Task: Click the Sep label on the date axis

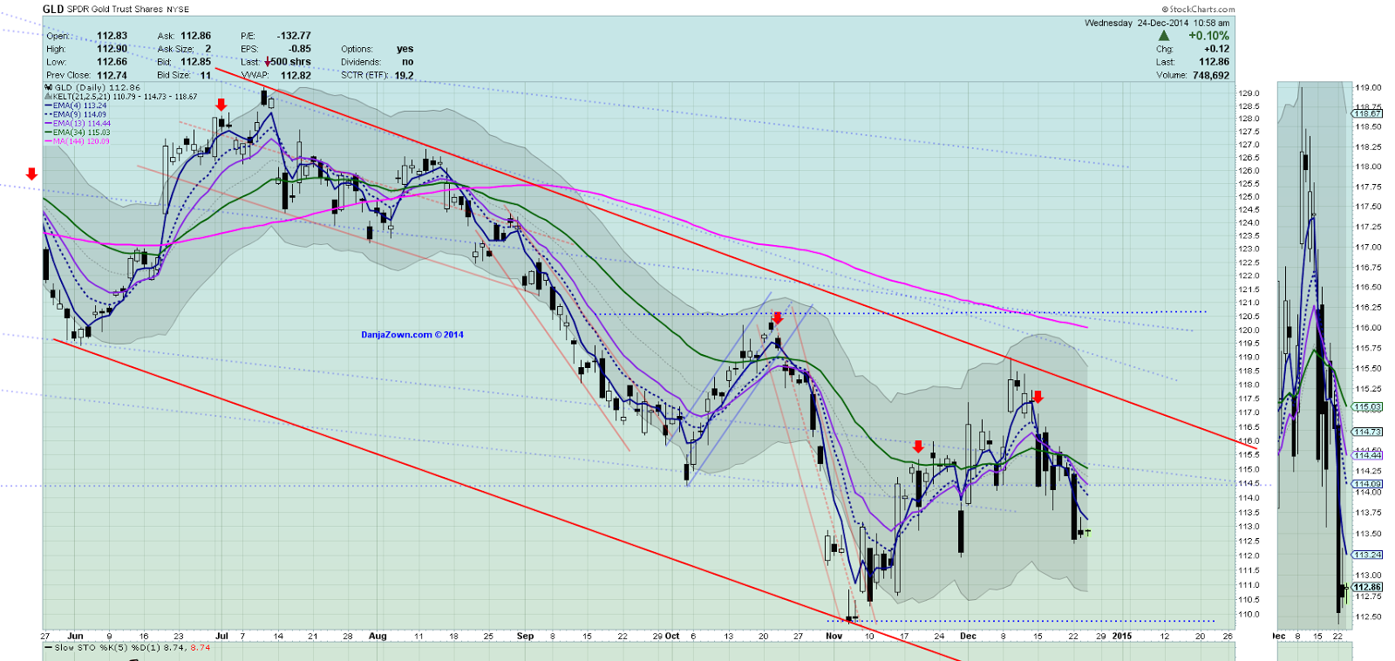Action: tap(525, 636)
